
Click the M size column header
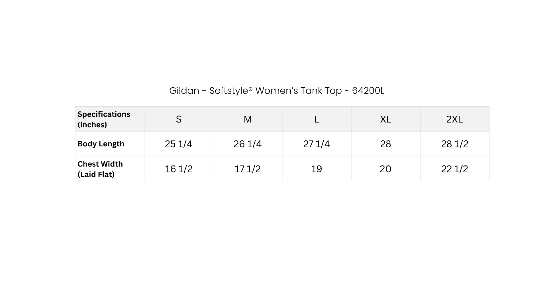point(248,119)
